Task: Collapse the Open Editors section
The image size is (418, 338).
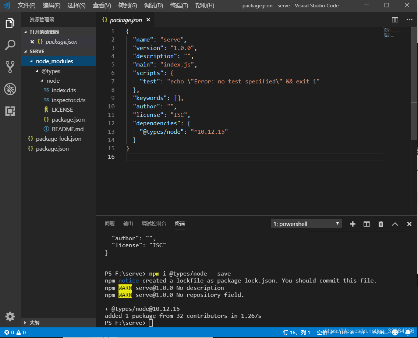Action: 25,32
